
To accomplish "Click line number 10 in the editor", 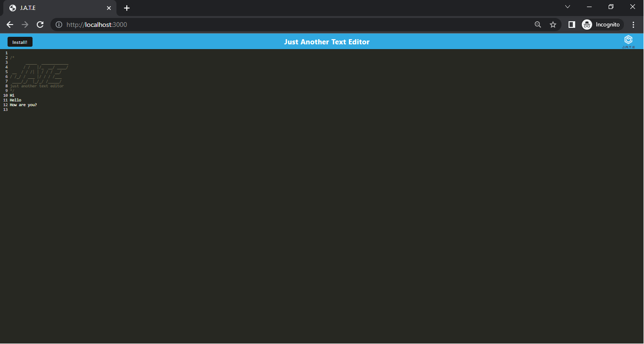I will (x=5, y=95).
